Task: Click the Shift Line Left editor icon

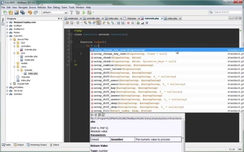Action: [x=119, y=23]
